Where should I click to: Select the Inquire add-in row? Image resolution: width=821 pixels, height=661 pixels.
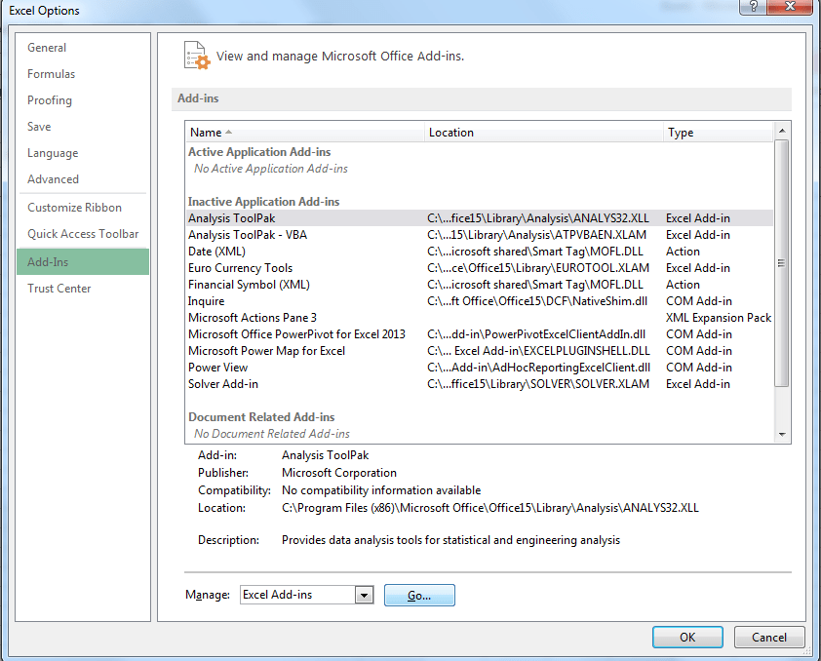click(480, 301)
